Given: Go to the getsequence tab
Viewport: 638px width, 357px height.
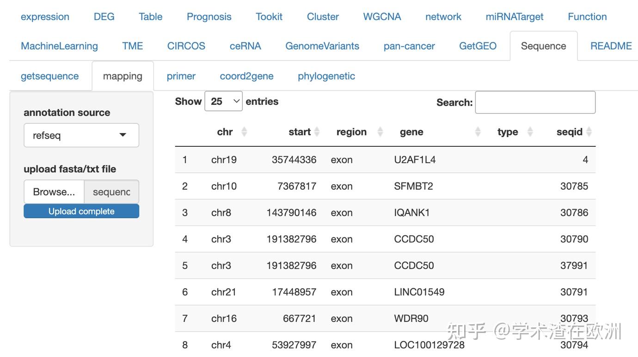Looking at the screenshot, I should (x=49, y=76).
